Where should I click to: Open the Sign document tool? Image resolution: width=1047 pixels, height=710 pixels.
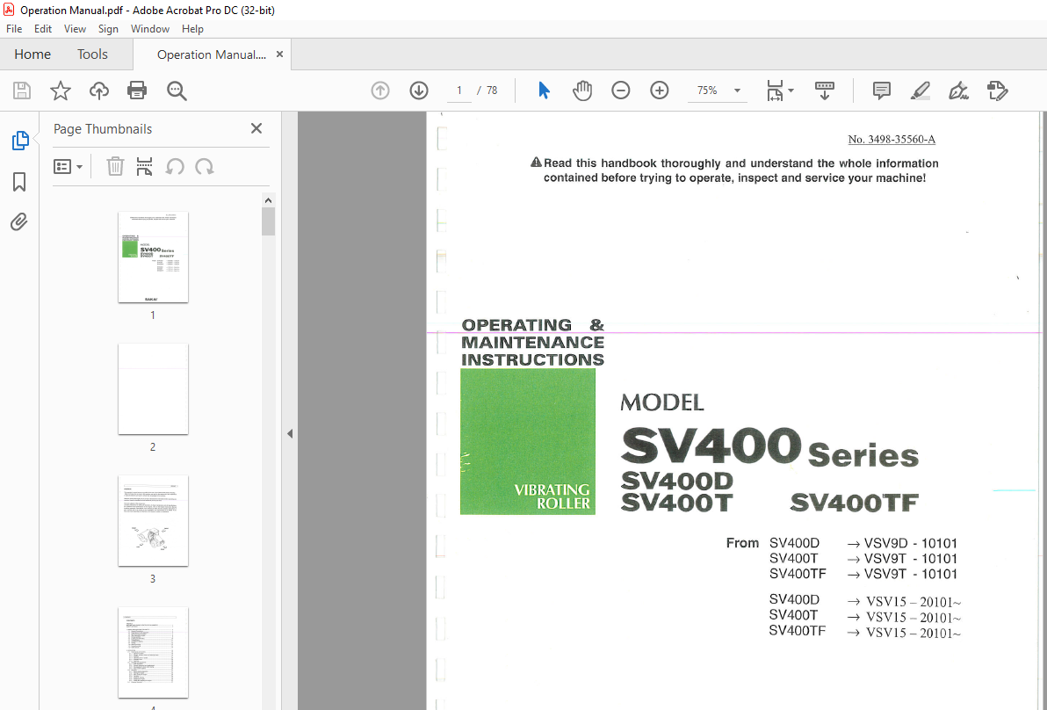coord(959,91)
